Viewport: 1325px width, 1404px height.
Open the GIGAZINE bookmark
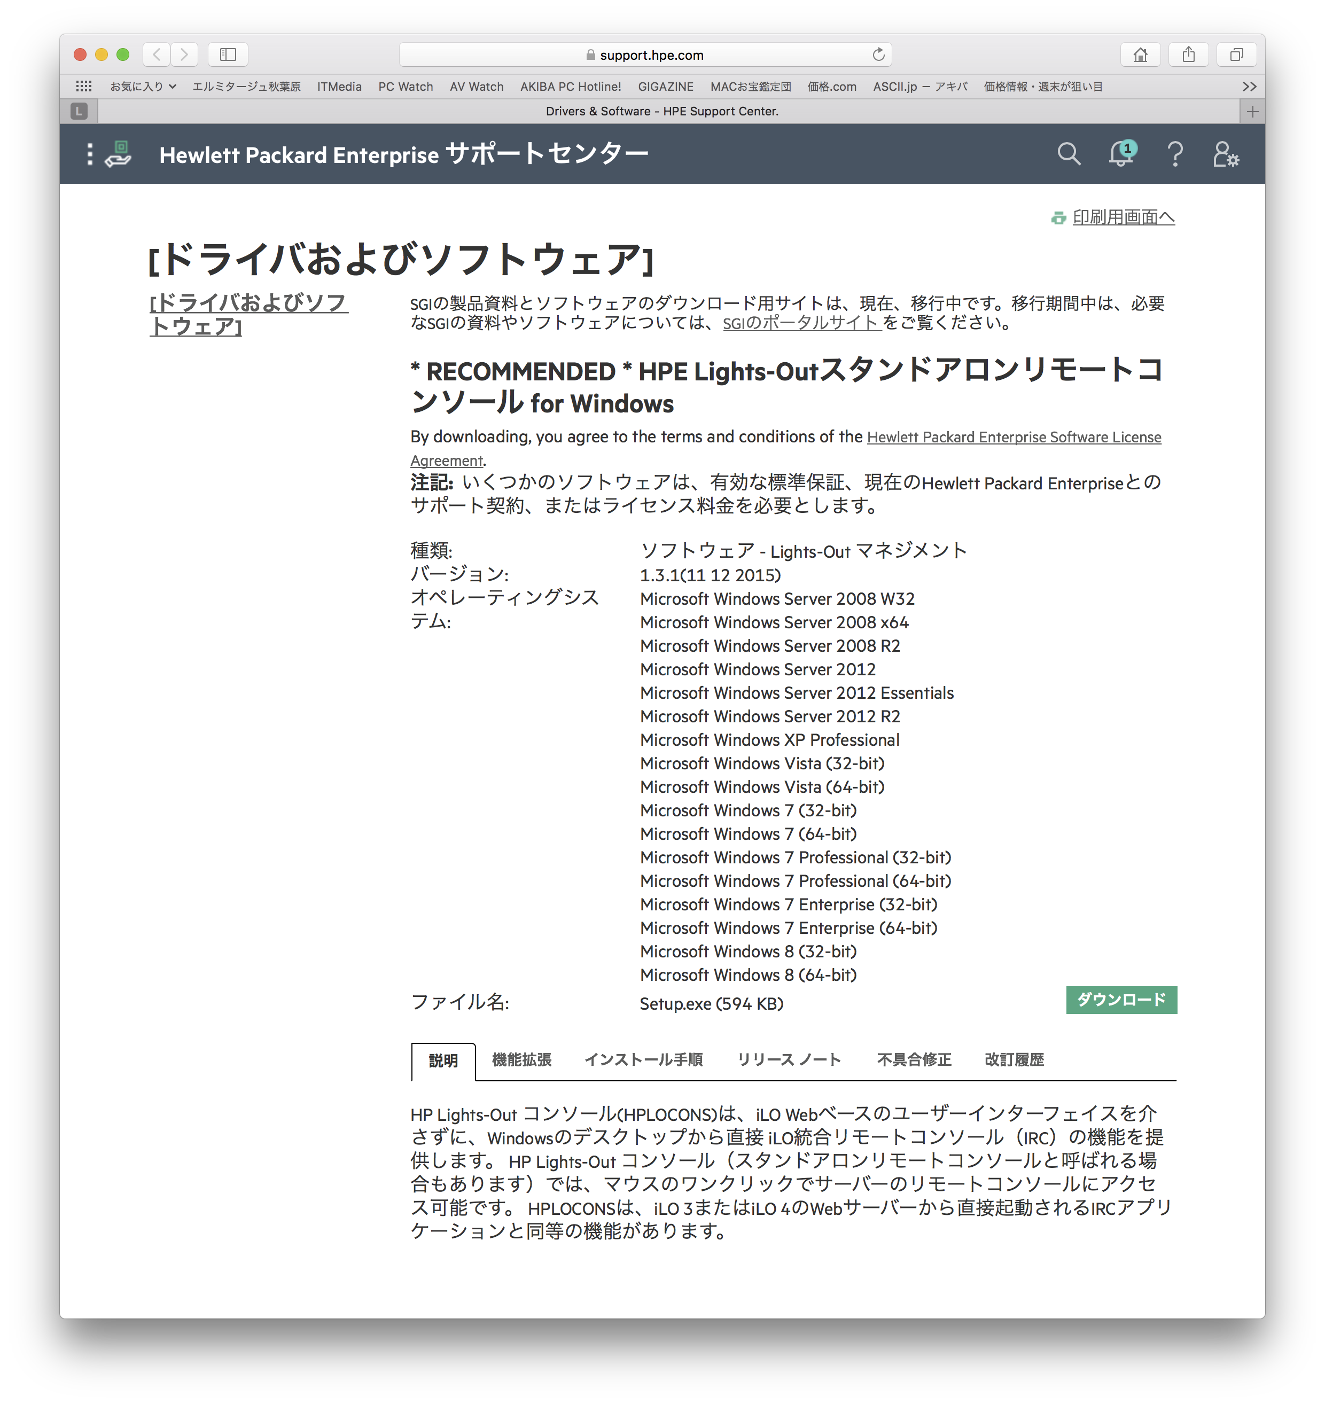point(665,86)
